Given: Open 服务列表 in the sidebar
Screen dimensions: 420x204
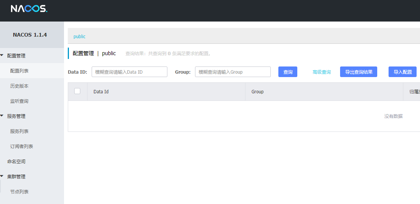Looking at the screenshot, I should [x=19, y=131].
